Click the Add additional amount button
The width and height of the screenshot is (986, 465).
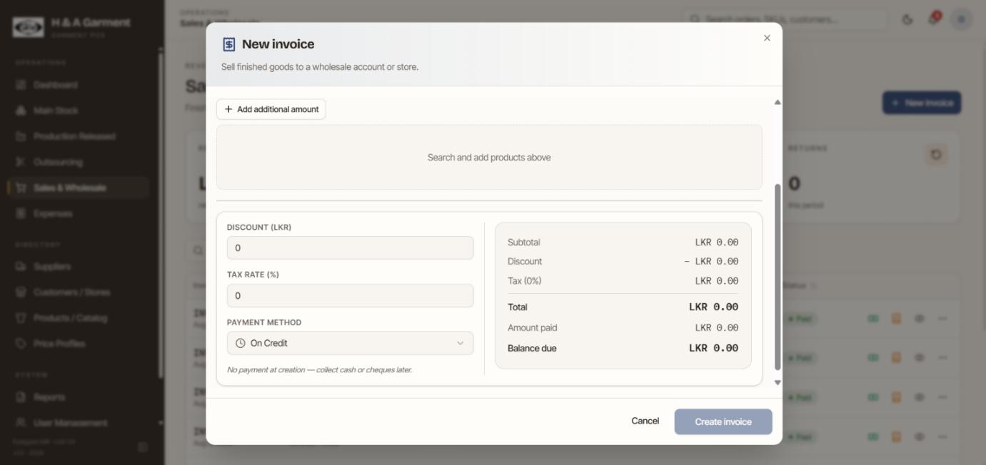[271, 109]
